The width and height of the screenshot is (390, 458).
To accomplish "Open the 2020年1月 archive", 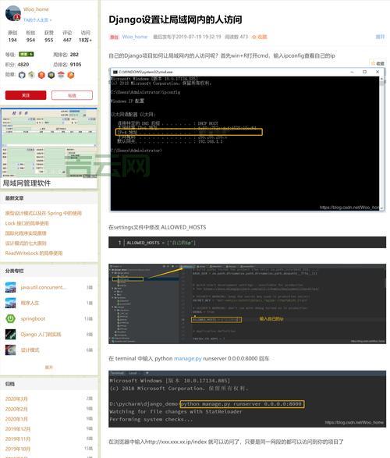I will pos(16,419).
